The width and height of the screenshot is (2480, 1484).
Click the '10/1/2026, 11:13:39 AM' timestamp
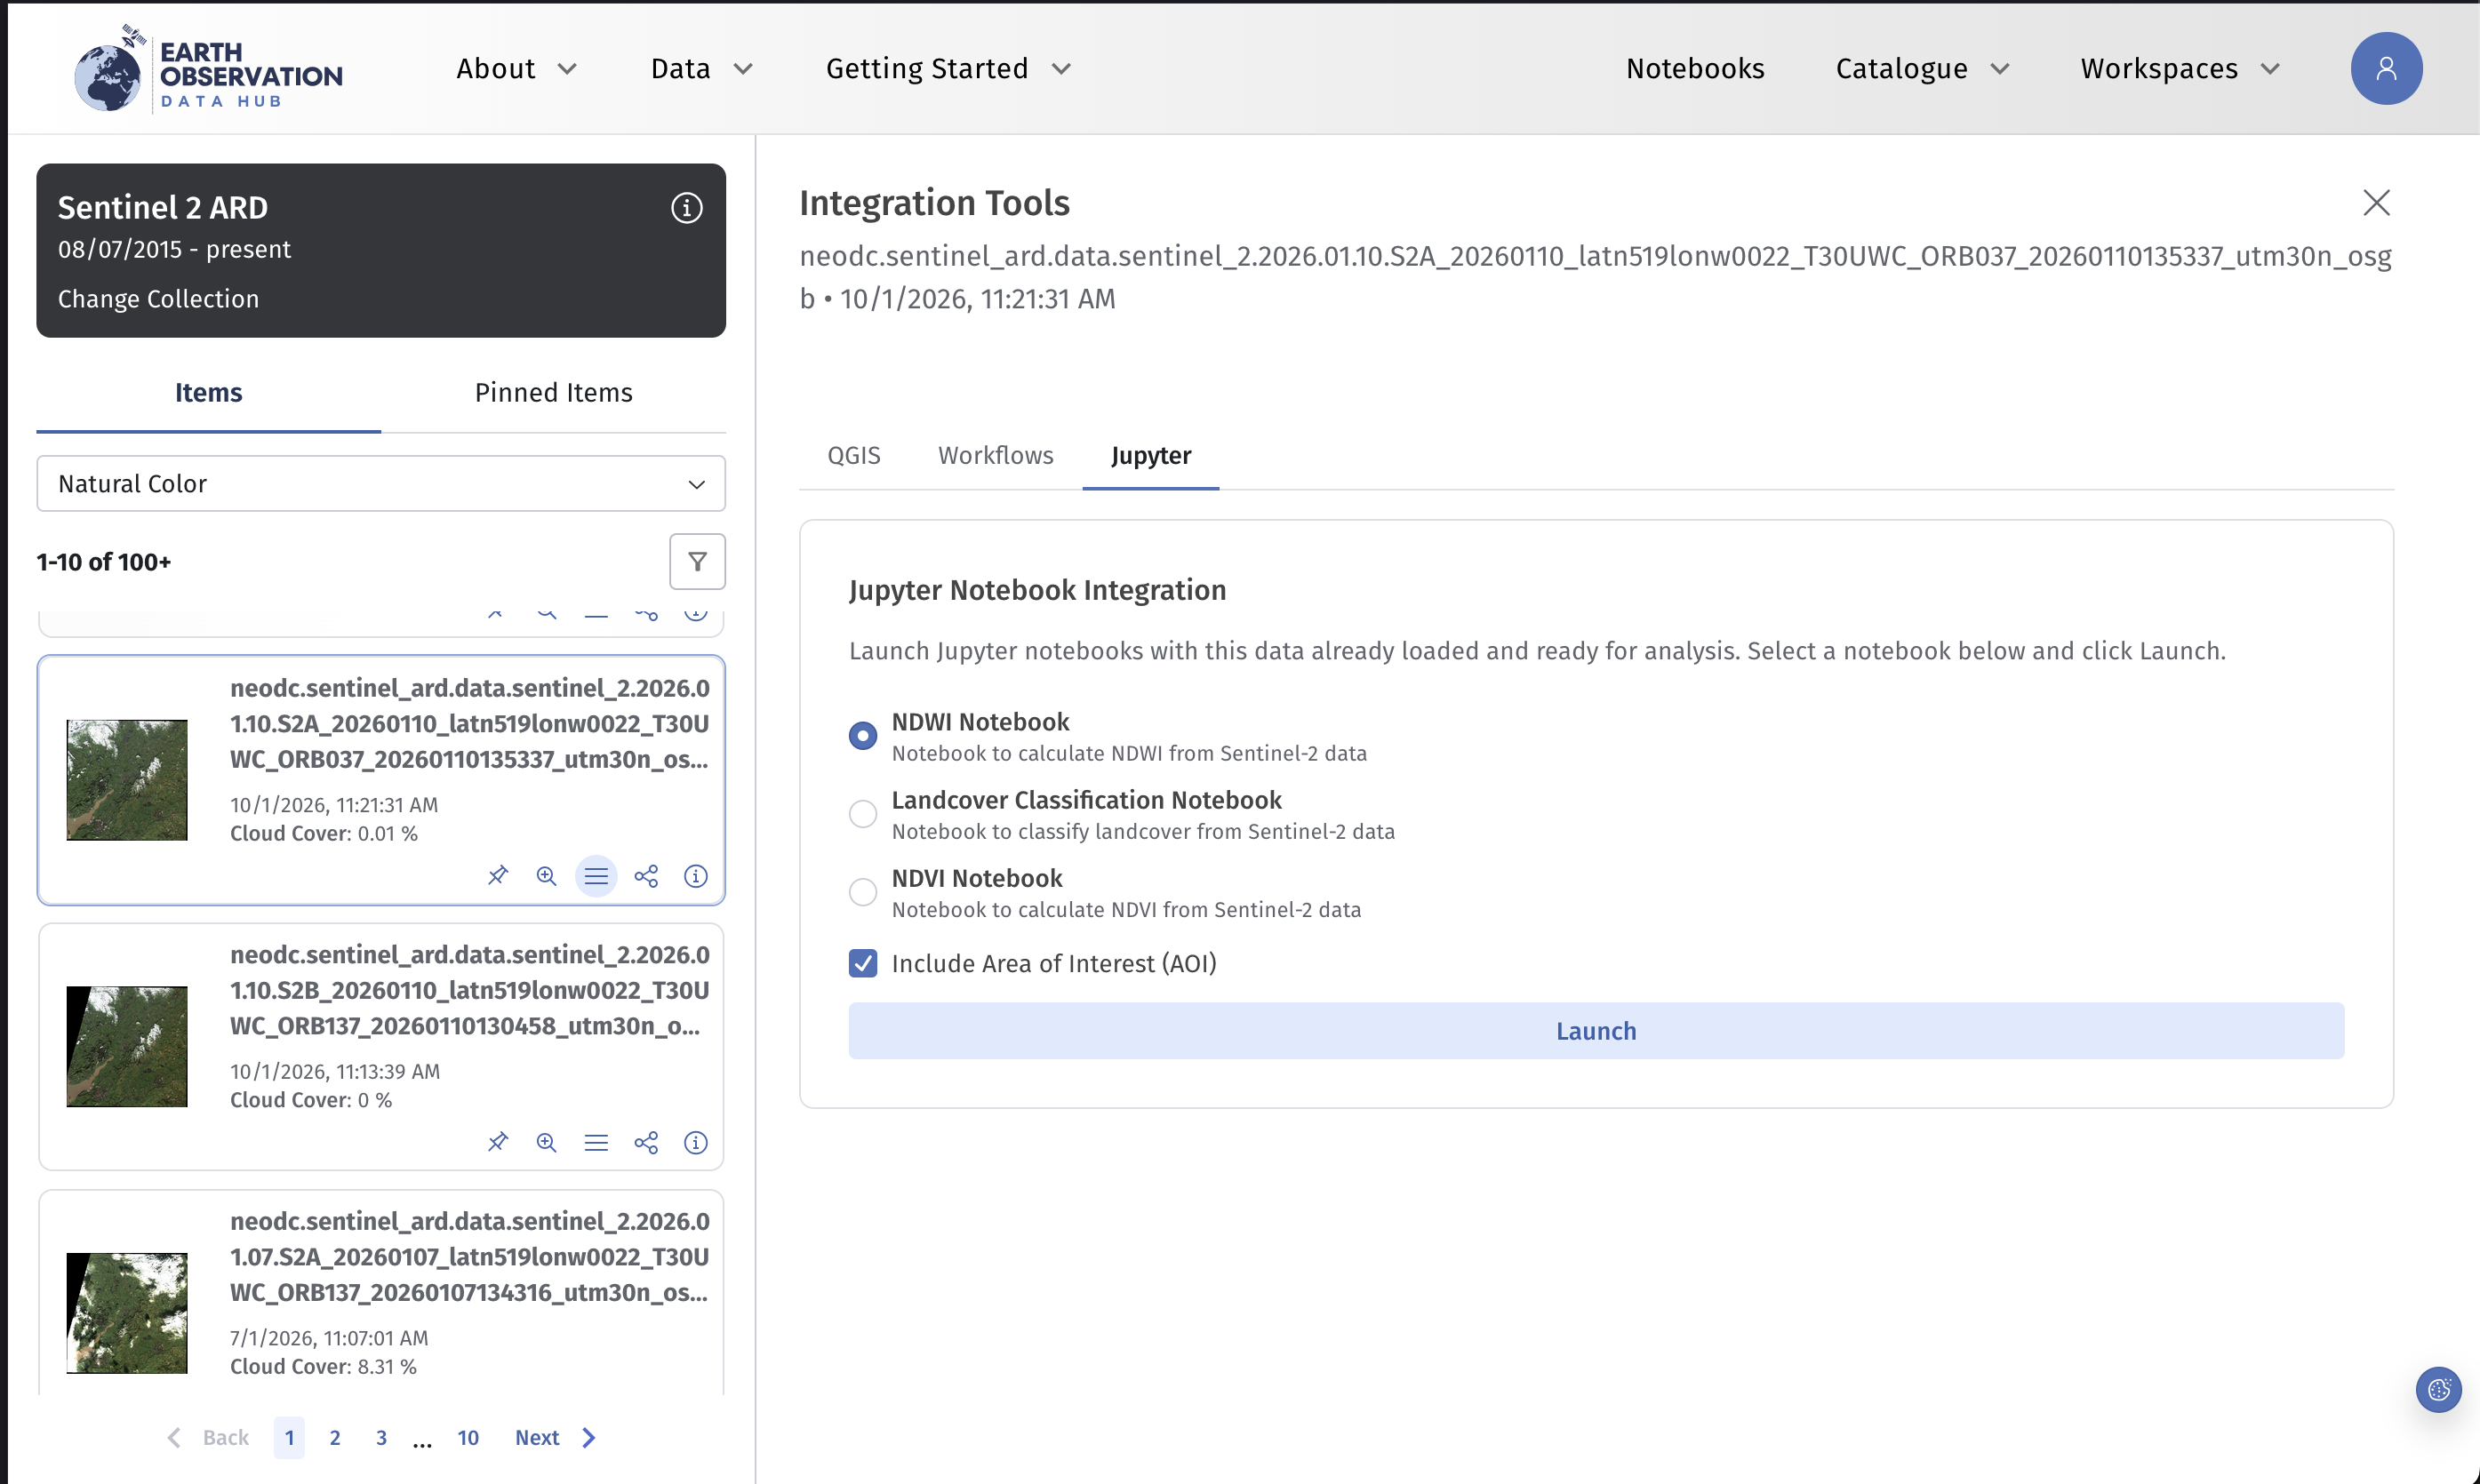point(335,1072)
